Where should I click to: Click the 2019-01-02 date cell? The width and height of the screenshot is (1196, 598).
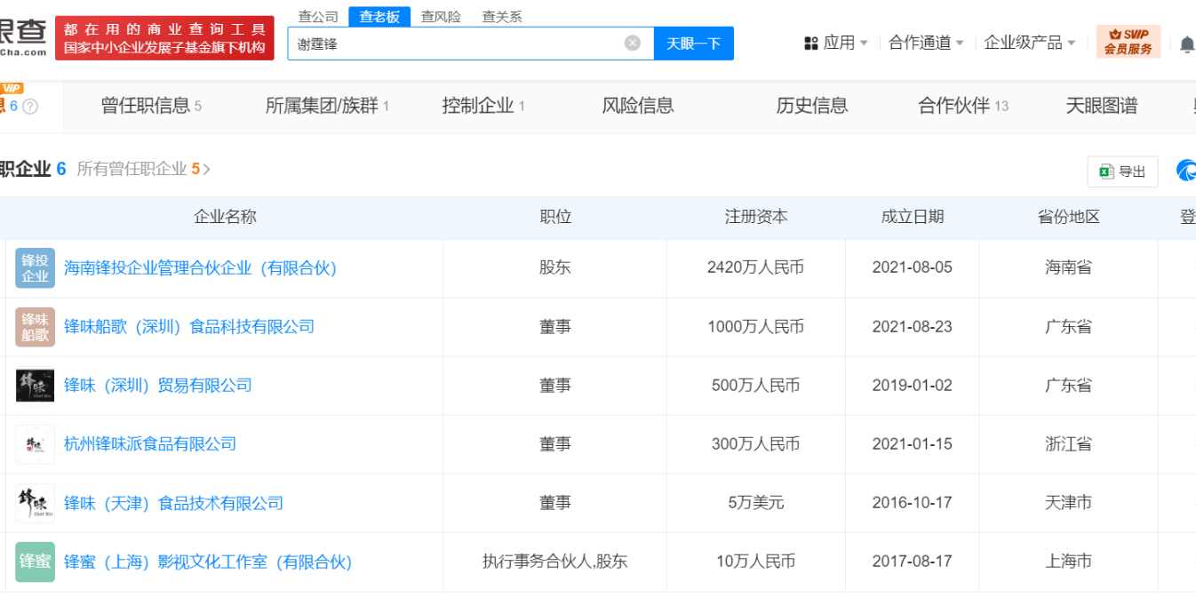point(913,385)
